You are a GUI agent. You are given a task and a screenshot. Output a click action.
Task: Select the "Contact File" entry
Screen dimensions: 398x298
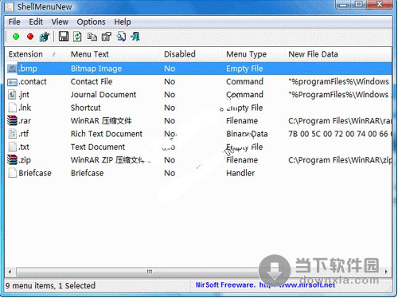coord(92,81)
